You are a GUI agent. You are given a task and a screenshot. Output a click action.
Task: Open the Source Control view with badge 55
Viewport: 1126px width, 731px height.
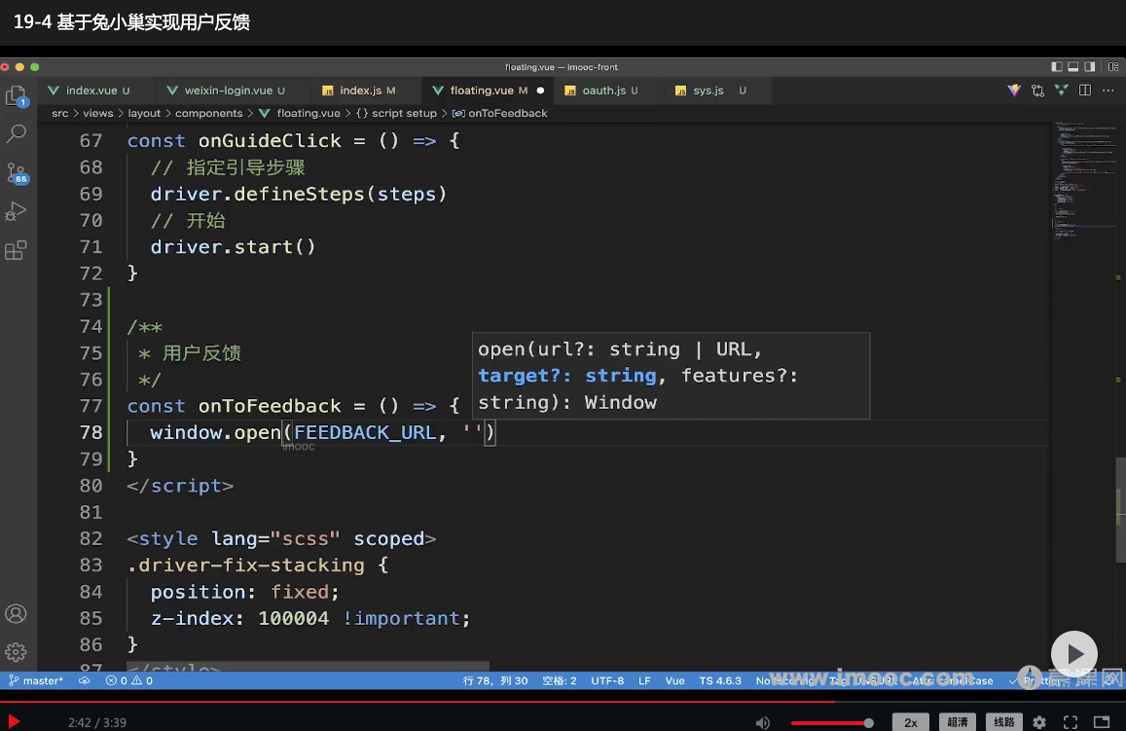[17, 173]
